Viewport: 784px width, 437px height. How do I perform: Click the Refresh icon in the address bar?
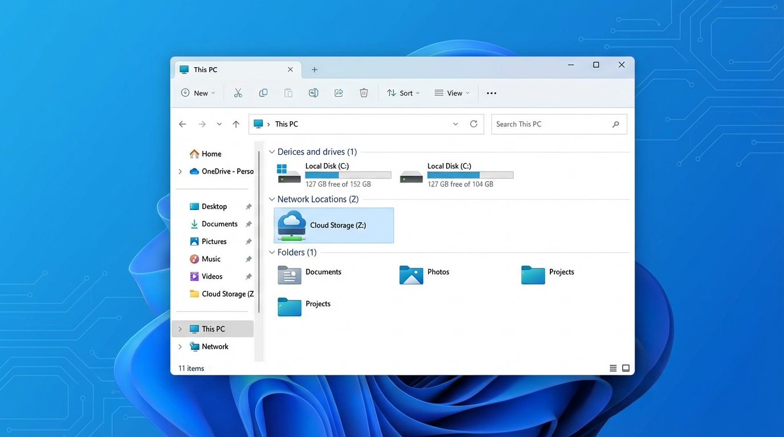click(x=473, y=123)
